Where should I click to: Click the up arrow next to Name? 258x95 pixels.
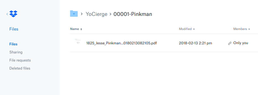(x=81, y=29)
